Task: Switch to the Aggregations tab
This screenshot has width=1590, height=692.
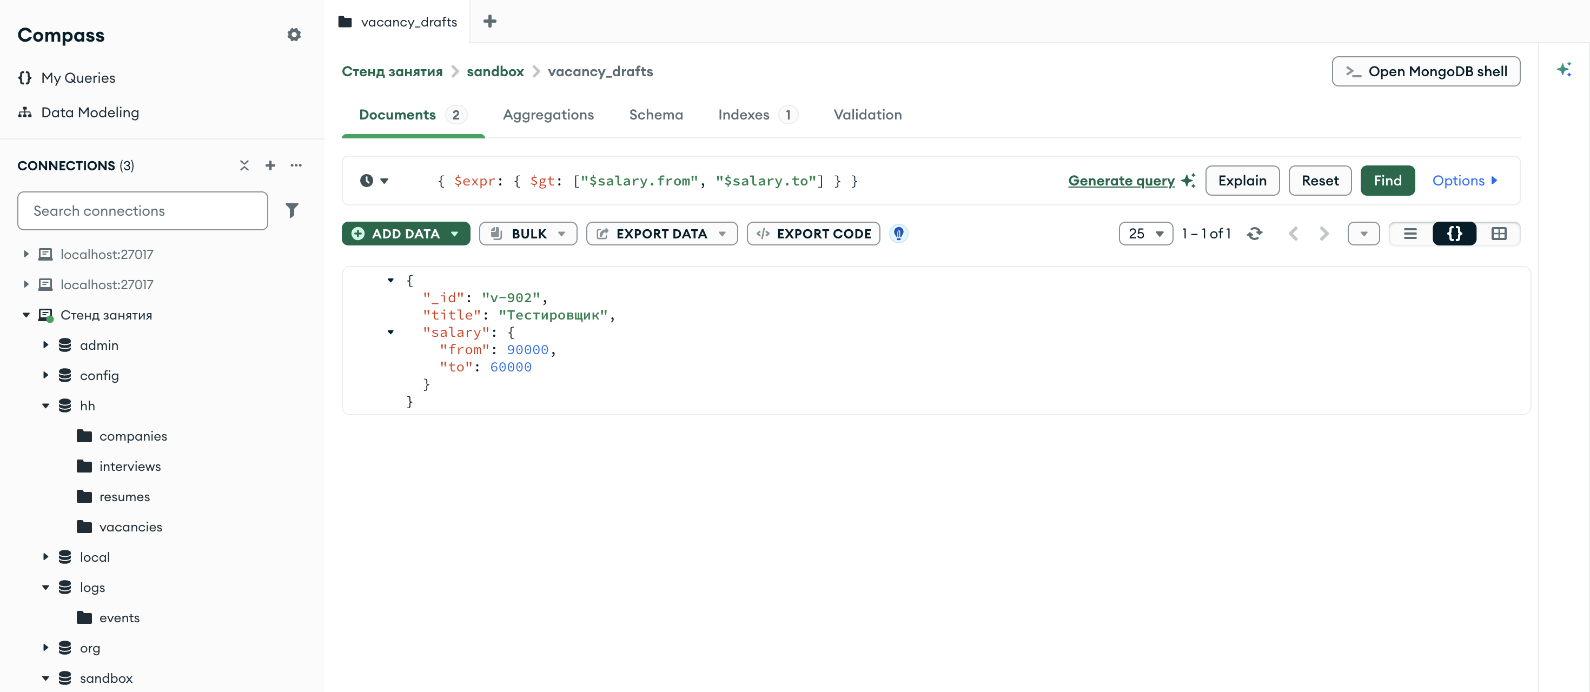Action: coord(548,115)
